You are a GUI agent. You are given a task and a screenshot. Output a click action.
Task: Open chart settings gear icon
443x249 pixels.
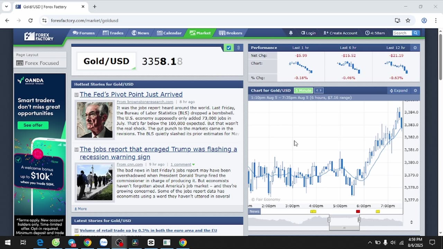tap(415, 91)
